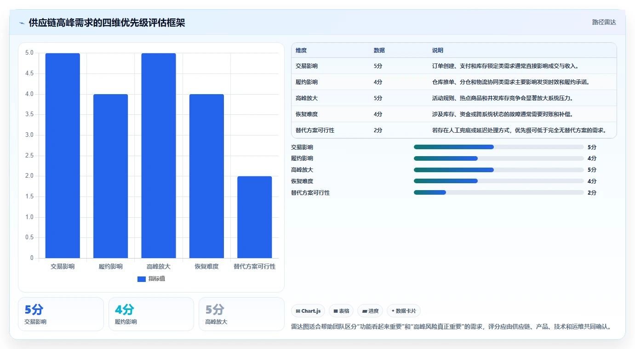
Task: Click the 替代方案可行性 label beside its progress bar
Action: (310, 193)
